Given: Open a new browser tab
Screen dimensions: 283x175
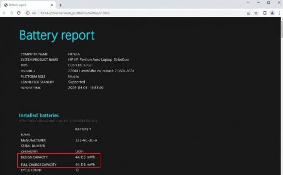Looking at the screenshot, I should coord(60,5).
